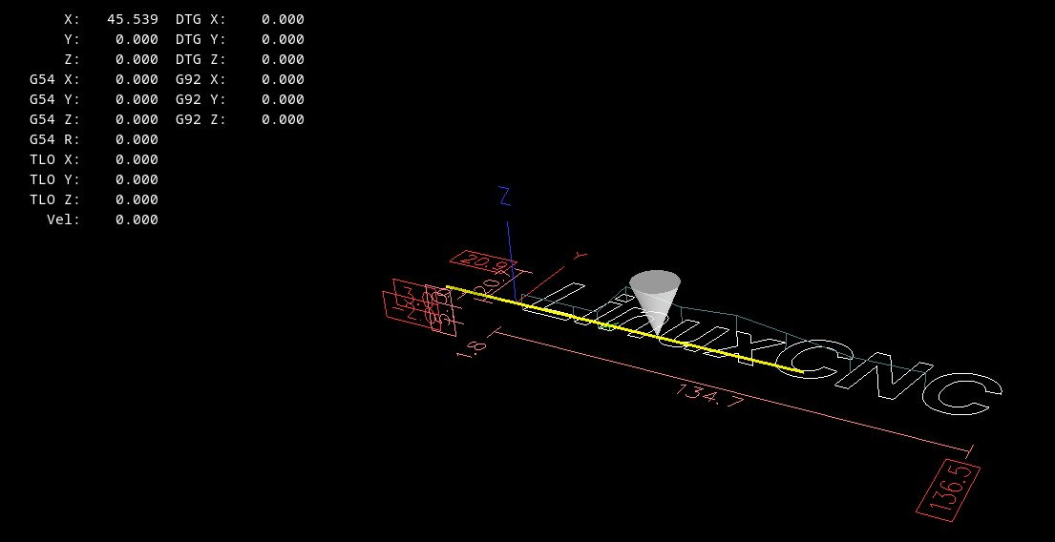Select the G54 Y offset readout
The image size is (1055, 542).
point(95,99)
